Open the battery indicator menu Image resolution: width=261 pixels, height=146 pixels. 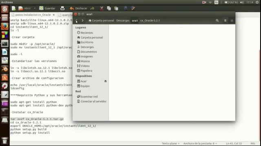tap(231, 2)
